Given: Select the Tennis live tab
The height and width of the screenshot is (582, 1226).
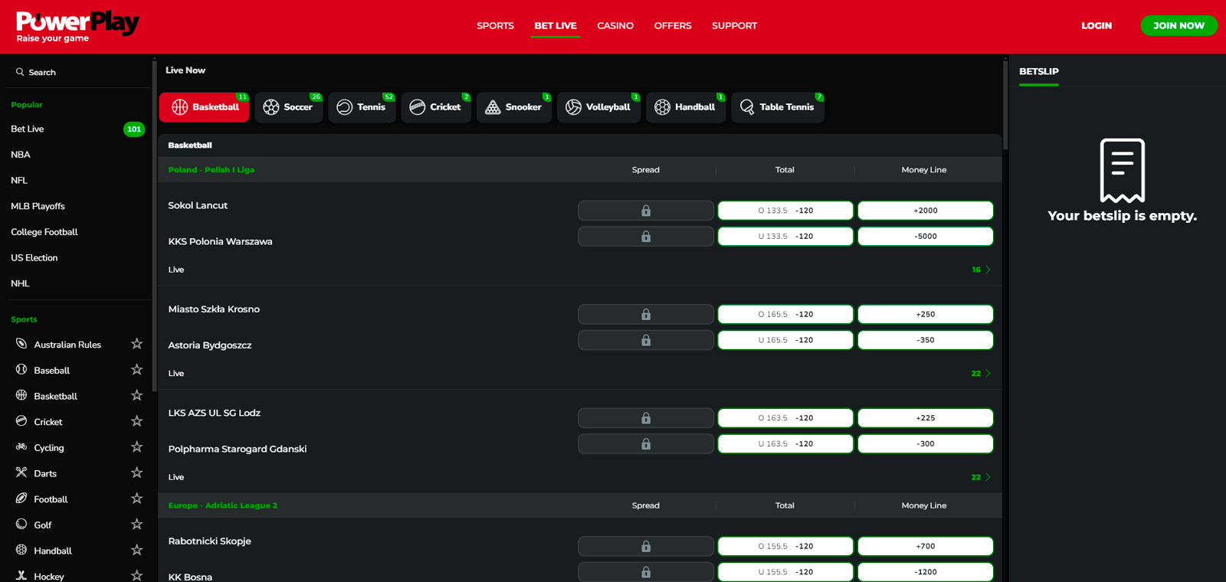Looking at the screenshot, I should click(x=362, y=107).
